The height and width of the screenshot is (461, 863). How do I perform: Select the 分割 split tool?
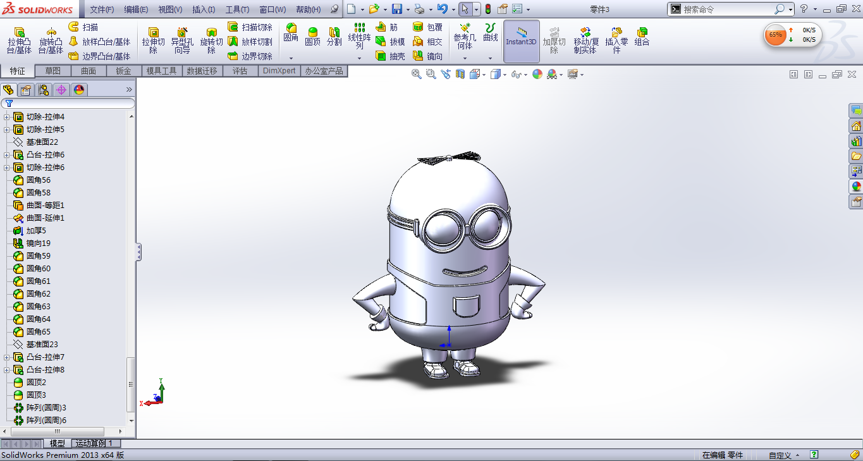334,35
